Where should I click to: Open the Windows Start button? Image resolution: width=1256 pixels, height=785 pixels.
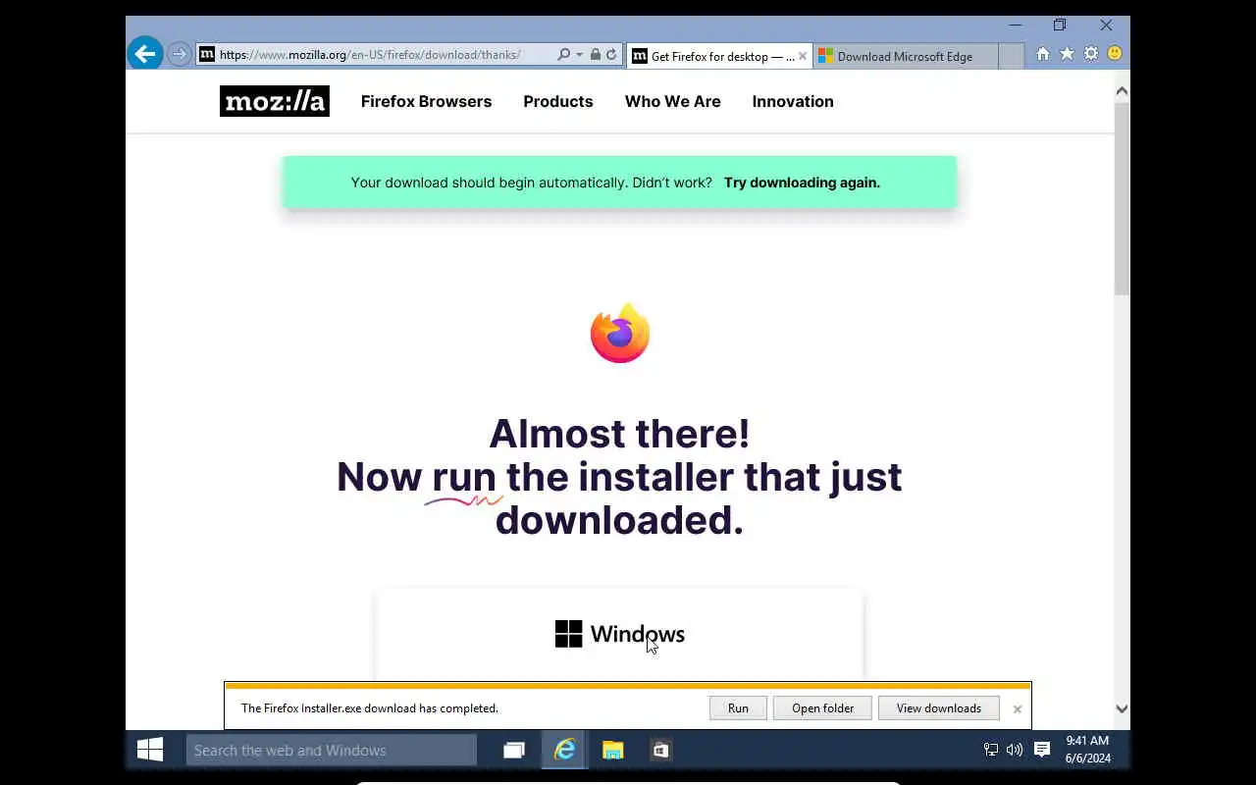coord(150,751)
